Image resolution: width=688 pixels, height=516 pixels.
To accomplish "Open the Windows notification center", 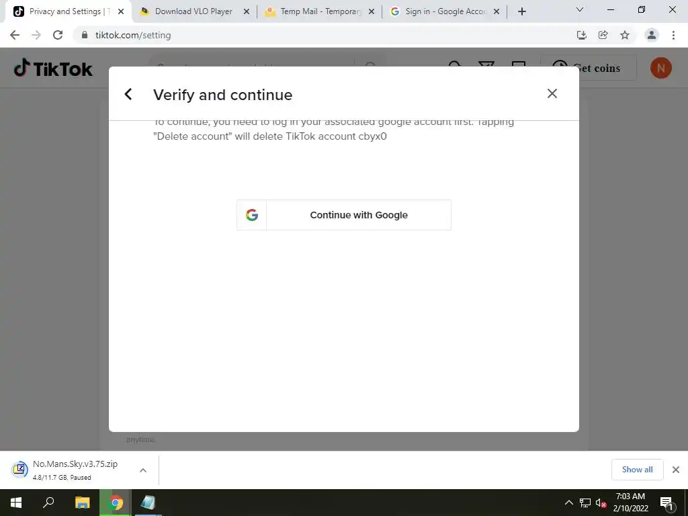I will click(666, 503).
